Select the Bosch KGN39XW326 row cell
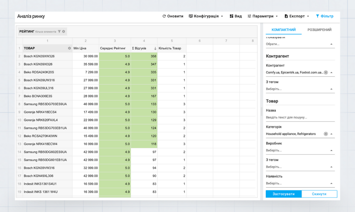The width and height of the screenshot is (355, 212). tap(47, 56)
